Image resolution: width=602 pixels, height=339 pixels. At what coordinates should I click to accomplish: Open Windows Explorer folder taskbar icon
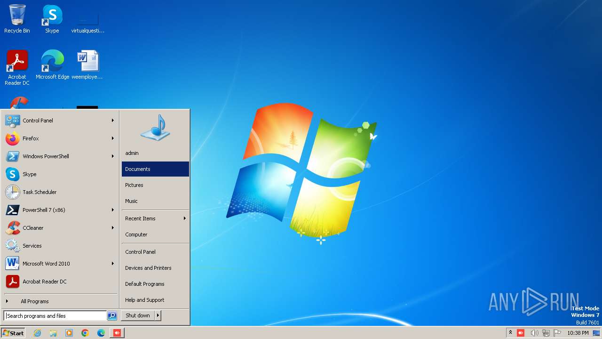click(53, 333)
